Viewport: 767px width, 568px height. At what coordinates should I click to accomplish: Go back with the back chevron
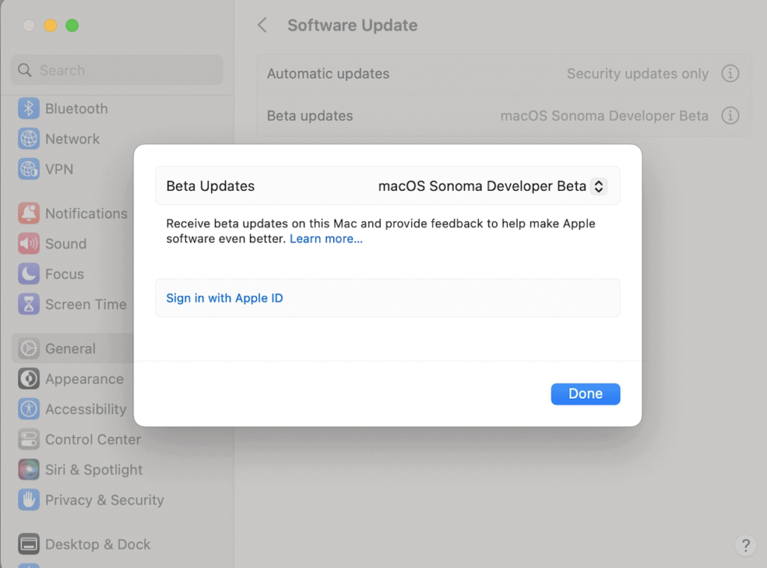tap(262, 25)
